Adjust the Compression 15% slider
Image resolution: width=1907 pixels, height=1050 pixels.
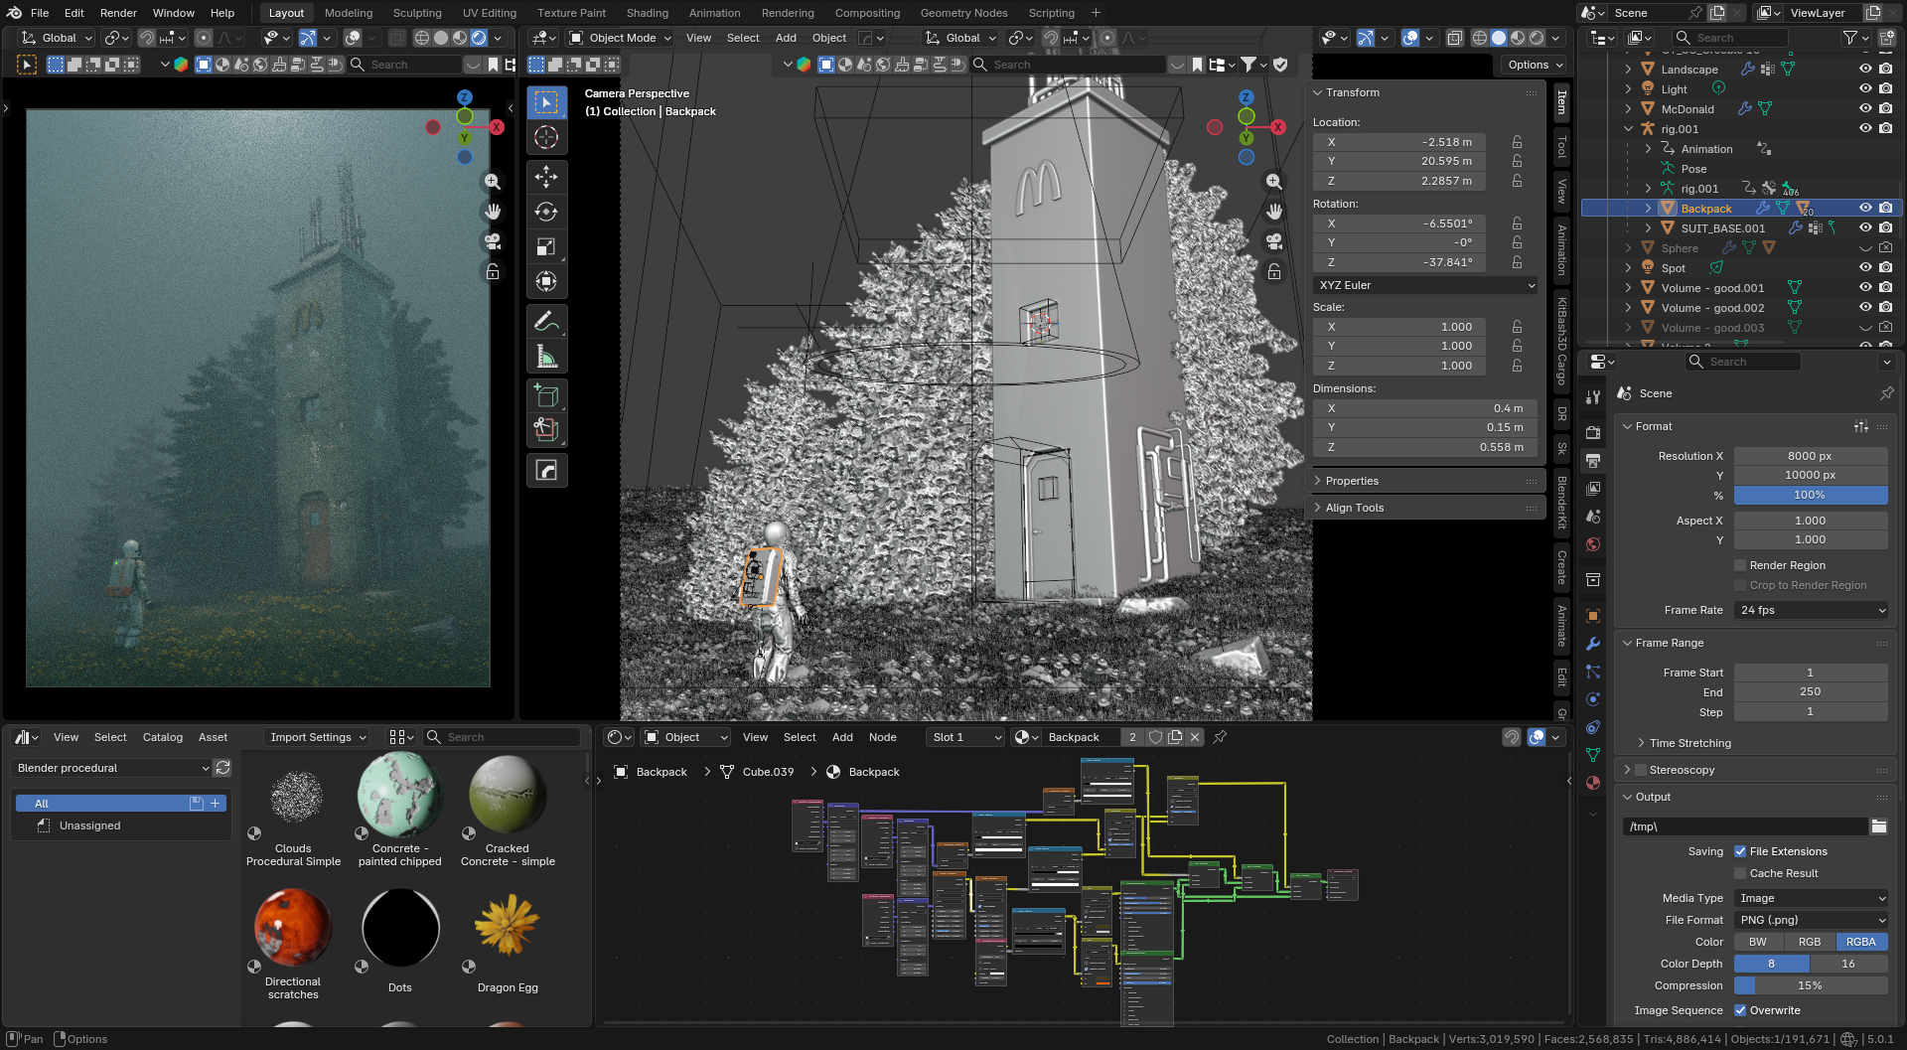click(1810, 985)
